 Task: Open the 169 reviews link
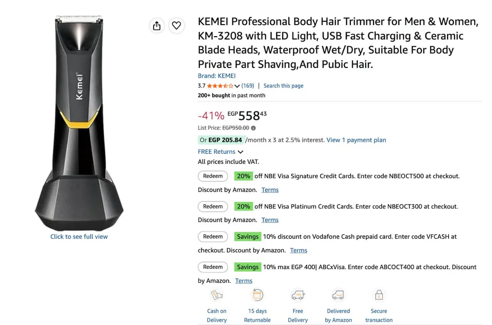pyautogui.click(x=248, y=86)
